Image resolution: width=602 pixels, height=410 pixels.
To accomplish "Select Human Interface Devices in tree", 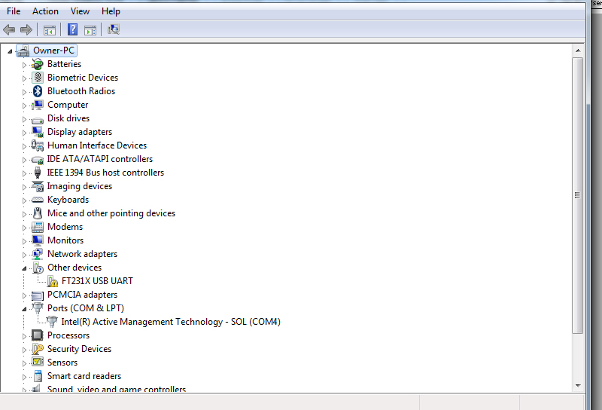I will pos(96,145).
